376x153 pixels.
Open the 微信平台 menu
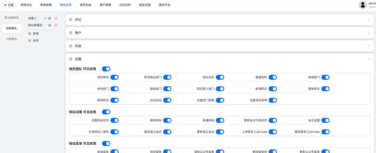tap(164, 5)
